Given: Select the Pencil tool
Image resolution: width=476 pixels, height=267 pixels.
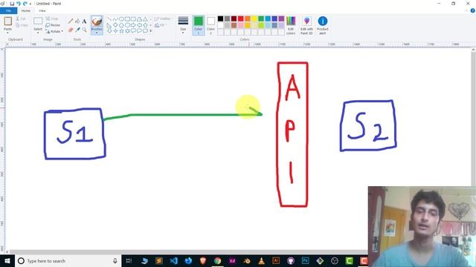Looking at the screenshot, I should click(71, 22).
